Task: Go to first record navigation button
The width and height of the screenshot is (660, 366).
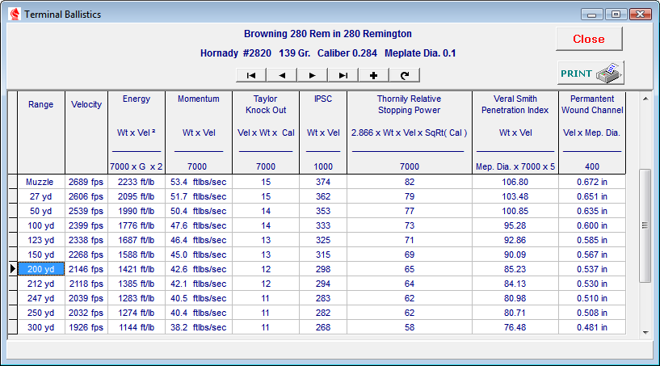Action: tap(251, 75)
